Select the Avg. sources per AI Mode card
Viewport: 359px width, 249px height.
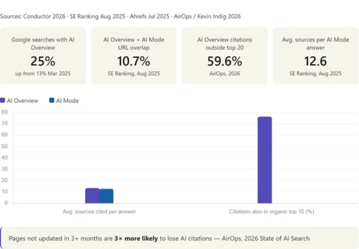pos(315,56)
